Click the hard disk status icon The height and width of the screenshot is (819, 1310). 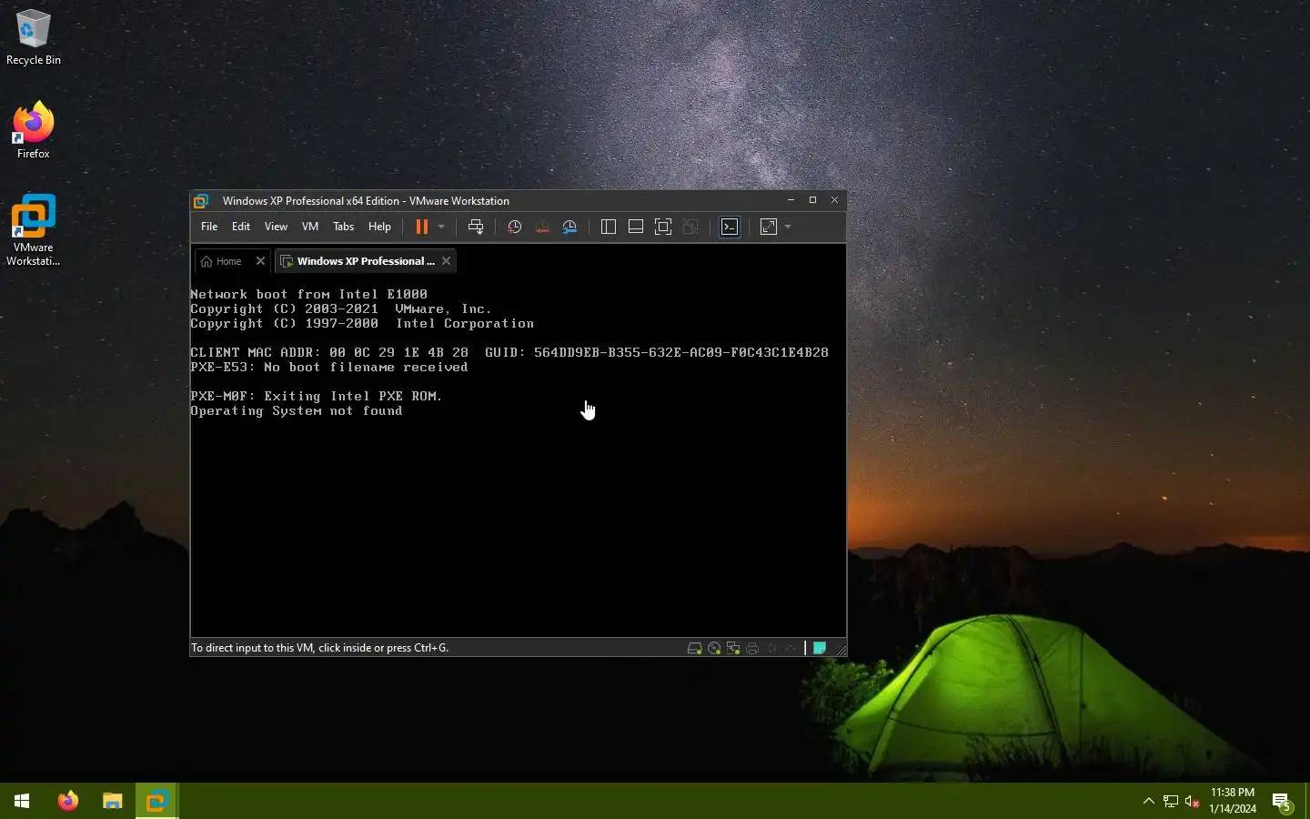click(x=694, y=648)
